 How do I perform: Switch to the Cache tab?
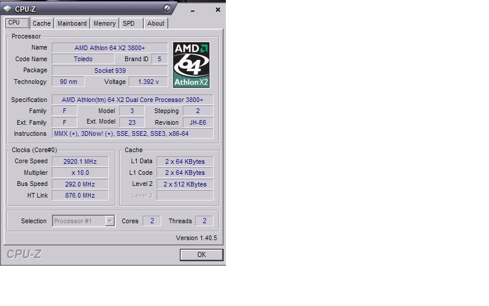(41, 23)
